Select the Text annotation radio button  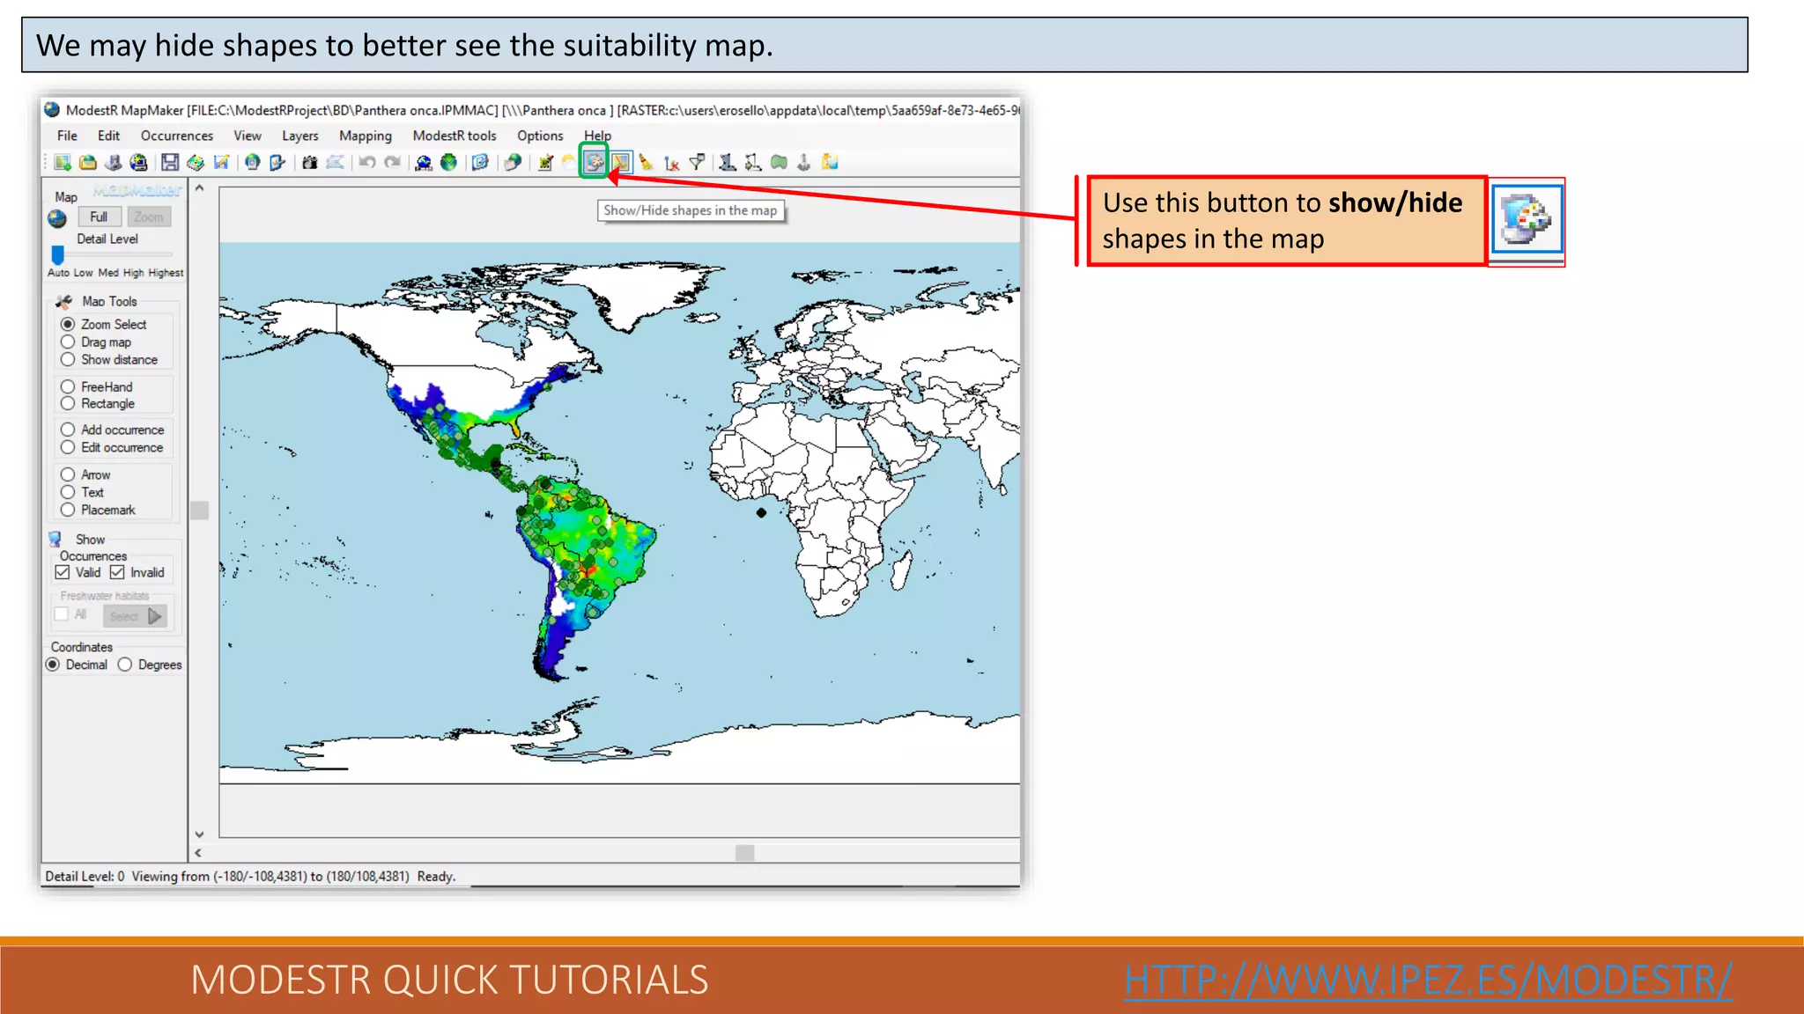[68, 492]
